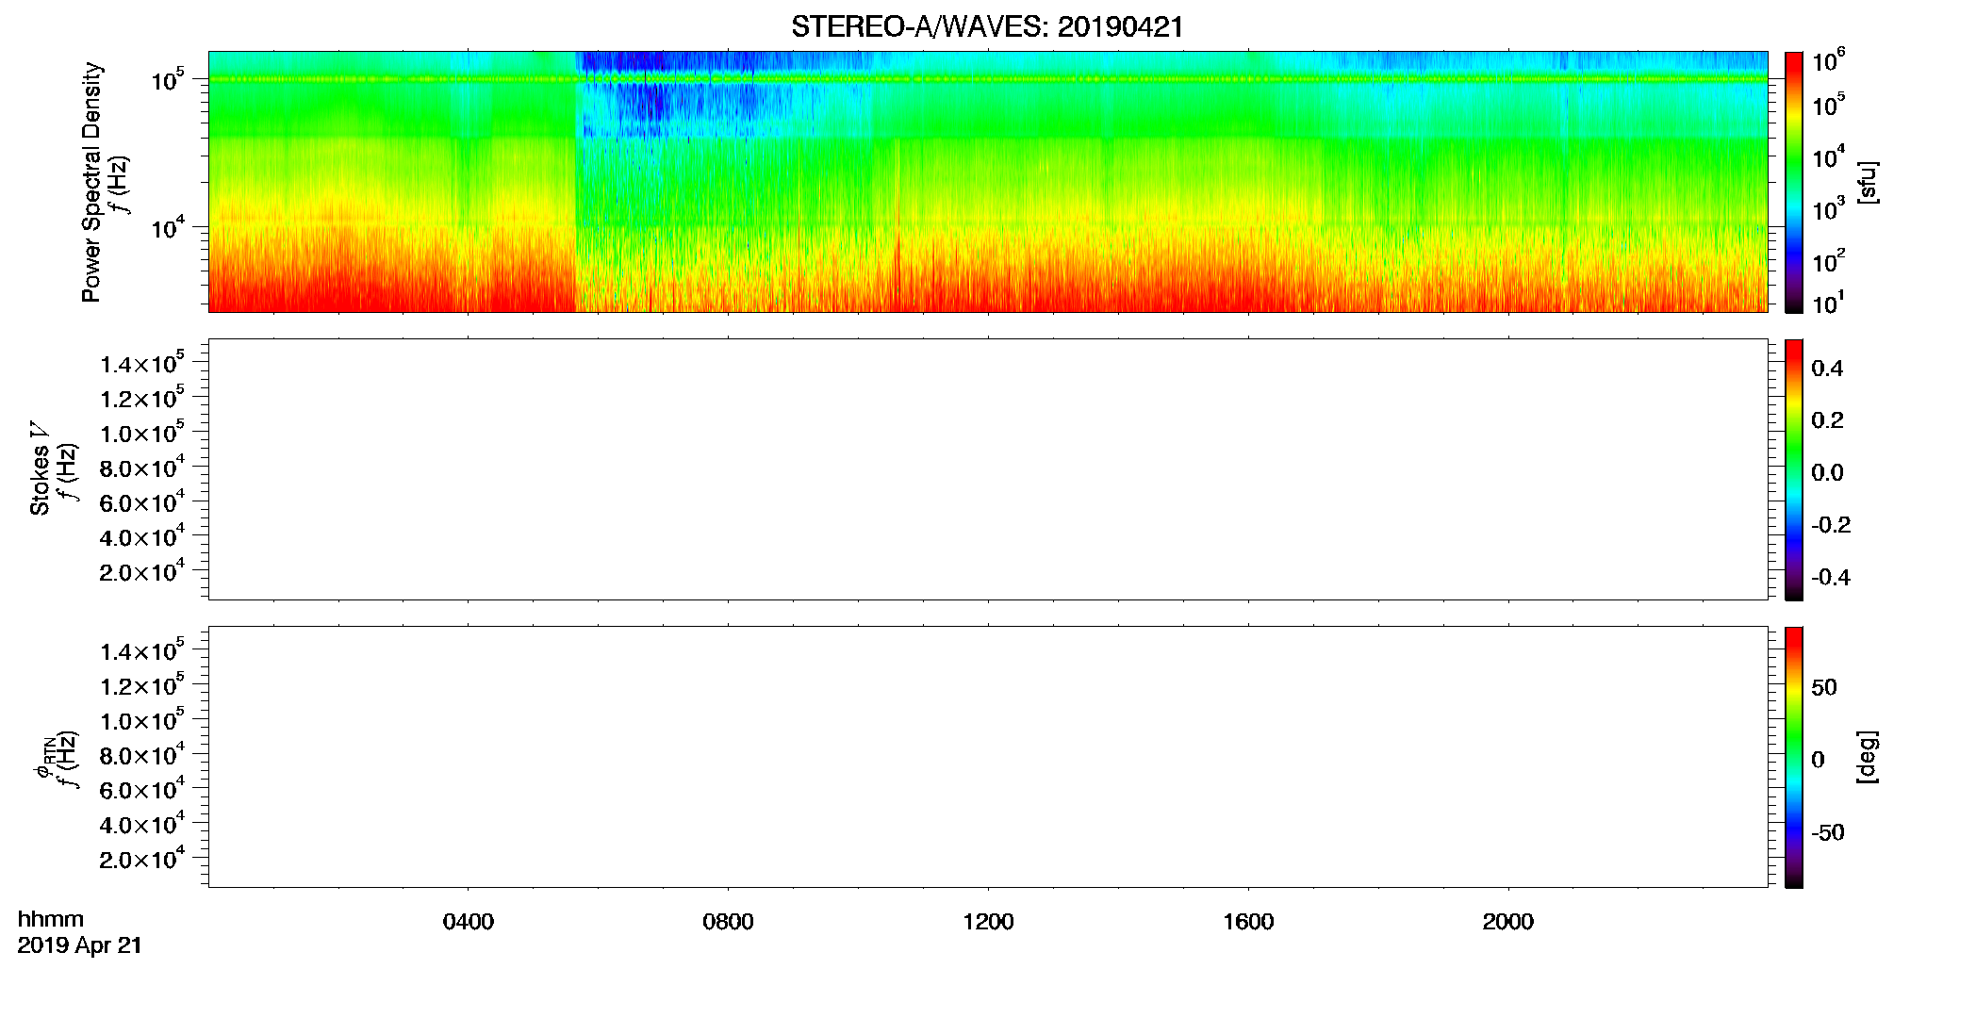Click the STEREO-A/WAVES: 20190421 plot title
The width and height of the screenshot is (1976, 1018).
click(987, 27)
